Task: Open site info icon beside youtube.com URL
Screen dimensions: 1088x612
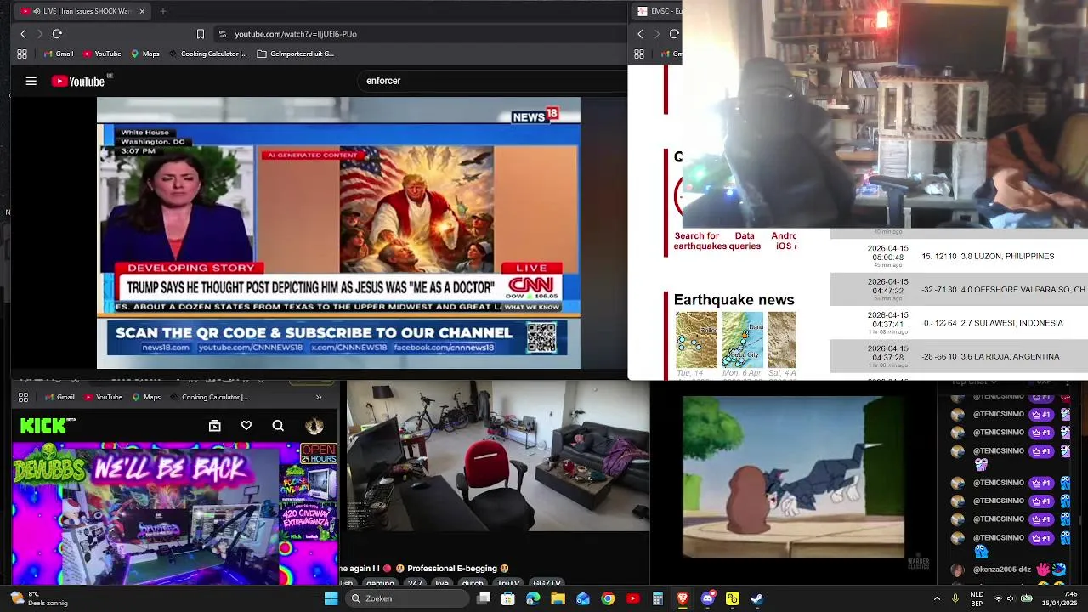Action: pyautogui.click(x=223, y=34)
